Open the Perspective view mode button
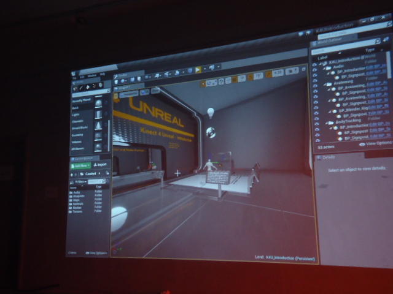This screenshot has height=294, width=393. [129, 94]
